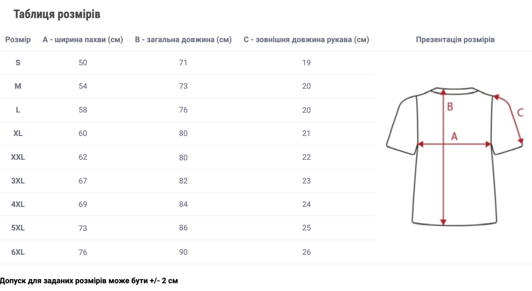Image resolution: width=532 pixels, height=291 pixels.
Task: Click the 'A - ширина пахви (см)' header
Action: click(x=83, y=40)
